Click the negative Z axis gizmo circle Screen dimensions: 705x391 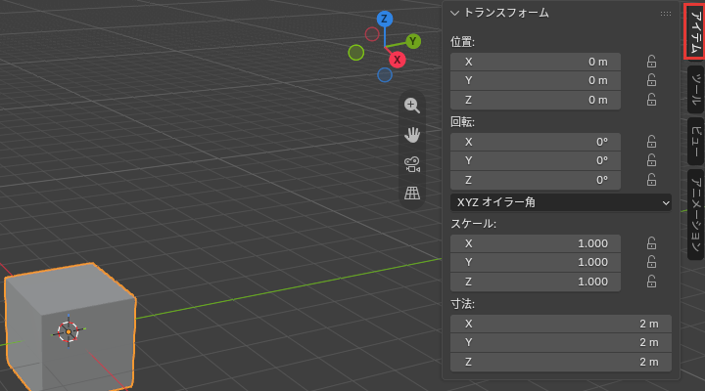point(385,75)
